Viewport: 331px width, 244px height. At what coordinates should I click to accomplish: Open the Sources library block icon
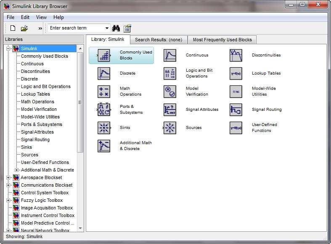tap(170, 128)
